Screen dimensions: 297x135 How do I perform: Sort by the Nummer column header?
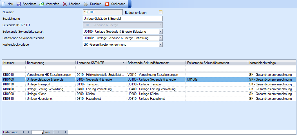[x=14, y=63]
